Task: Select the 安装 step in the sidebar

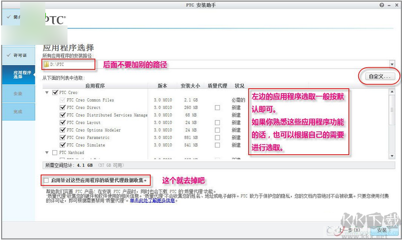Action: click(x=18, y=94)
